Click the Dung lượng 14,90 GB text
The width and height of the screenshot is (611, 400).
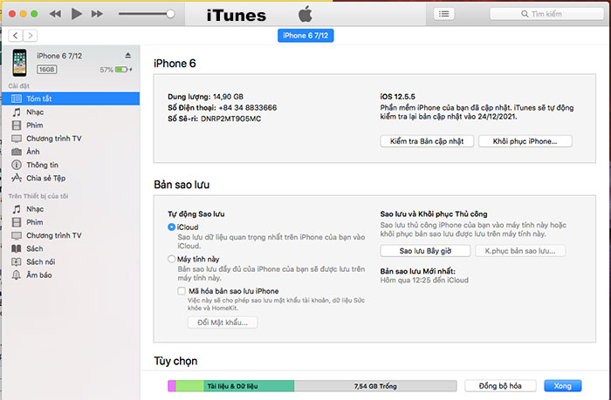pyautogui.click(x=205, y=97)
